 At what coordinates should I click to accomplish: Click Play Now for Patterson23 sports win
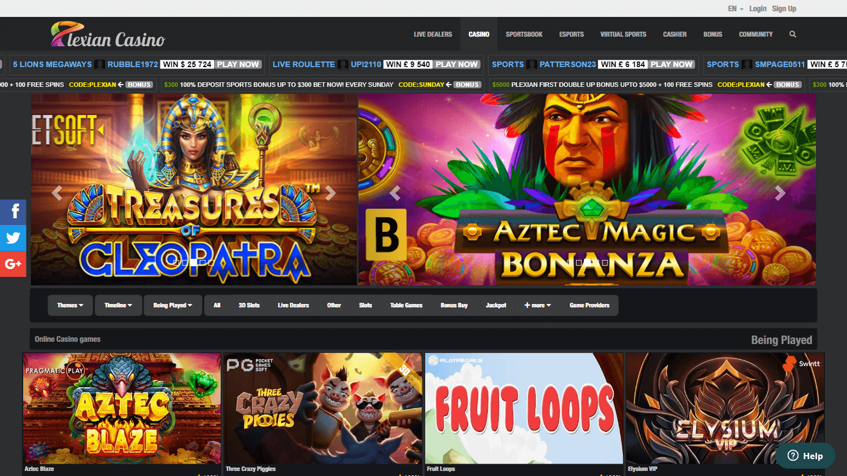coord(671,64)
